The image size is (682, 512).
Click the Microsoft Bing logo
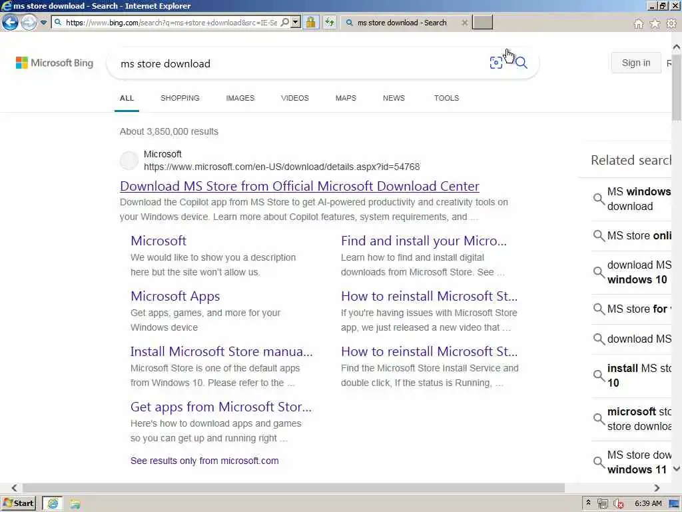(x=55, y=63)
